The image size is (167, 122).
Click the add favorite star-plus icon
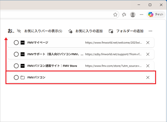click(70, 31)
